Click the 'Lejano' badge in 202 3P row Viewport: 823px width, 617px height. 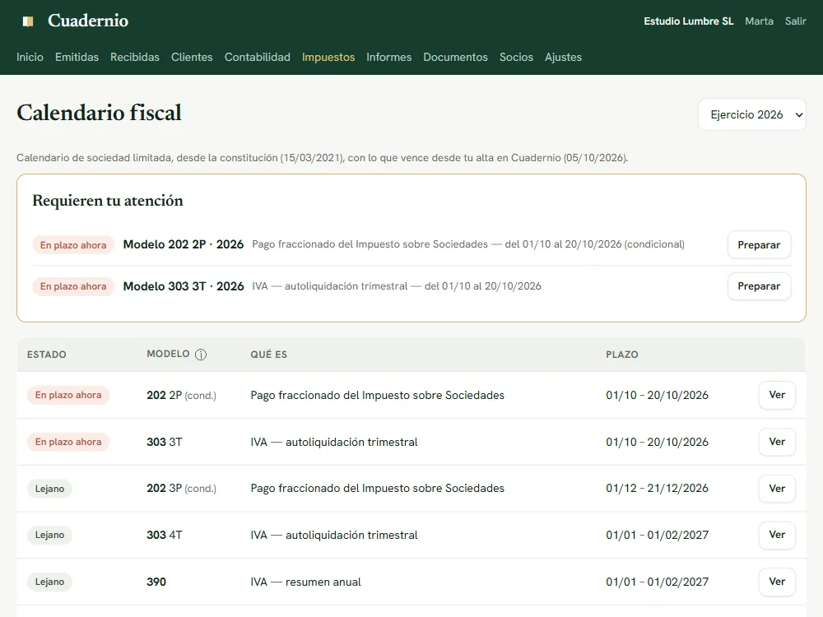50,489
